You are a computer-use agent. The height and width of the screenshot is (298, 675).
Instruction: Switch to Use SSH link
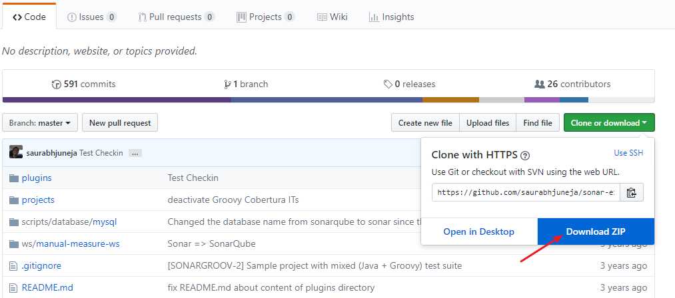click(628, 153)
